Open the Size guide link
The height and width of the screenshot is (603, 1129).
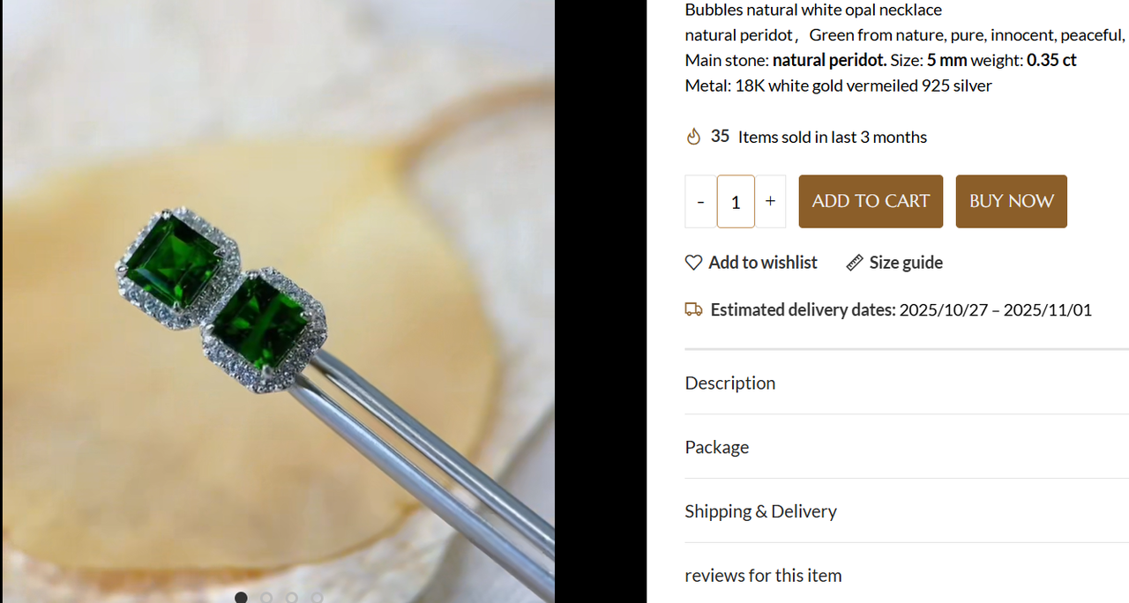point(905,263)
